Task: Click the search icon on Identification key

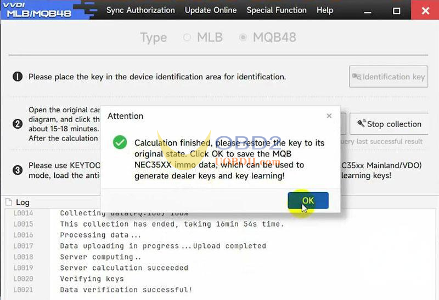Action: [357, 77]
